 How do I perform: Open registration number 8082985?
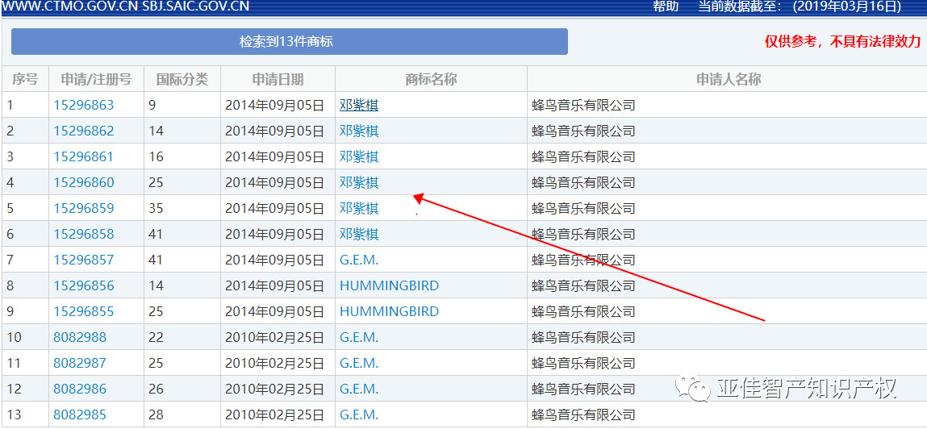coord(80,414)
